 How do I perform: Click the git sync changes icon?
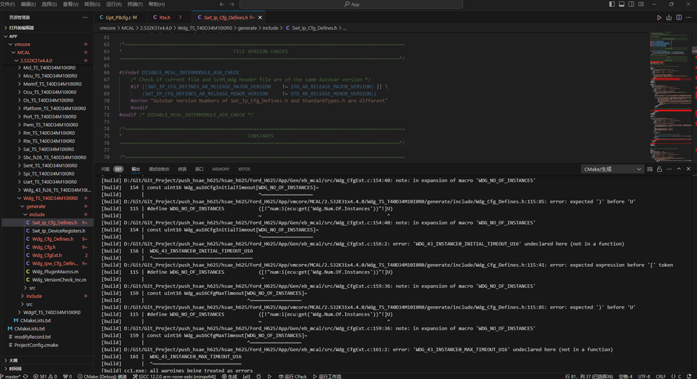click(25, 376)
